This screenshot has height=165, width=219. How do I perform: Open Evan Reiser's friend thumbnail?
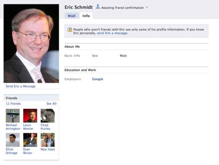[30, 140]
